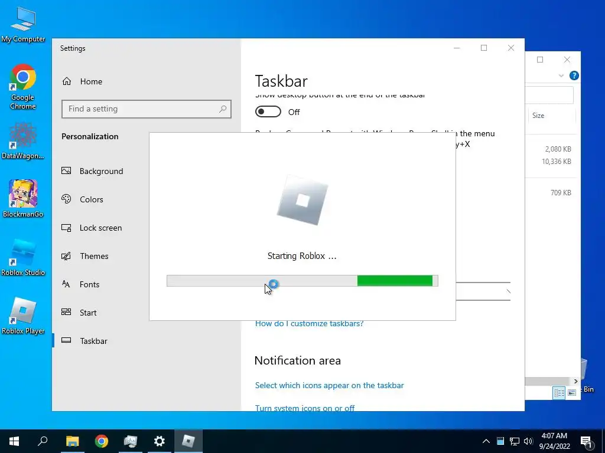
Task: Open Colors personalization page
Action: 83,199
